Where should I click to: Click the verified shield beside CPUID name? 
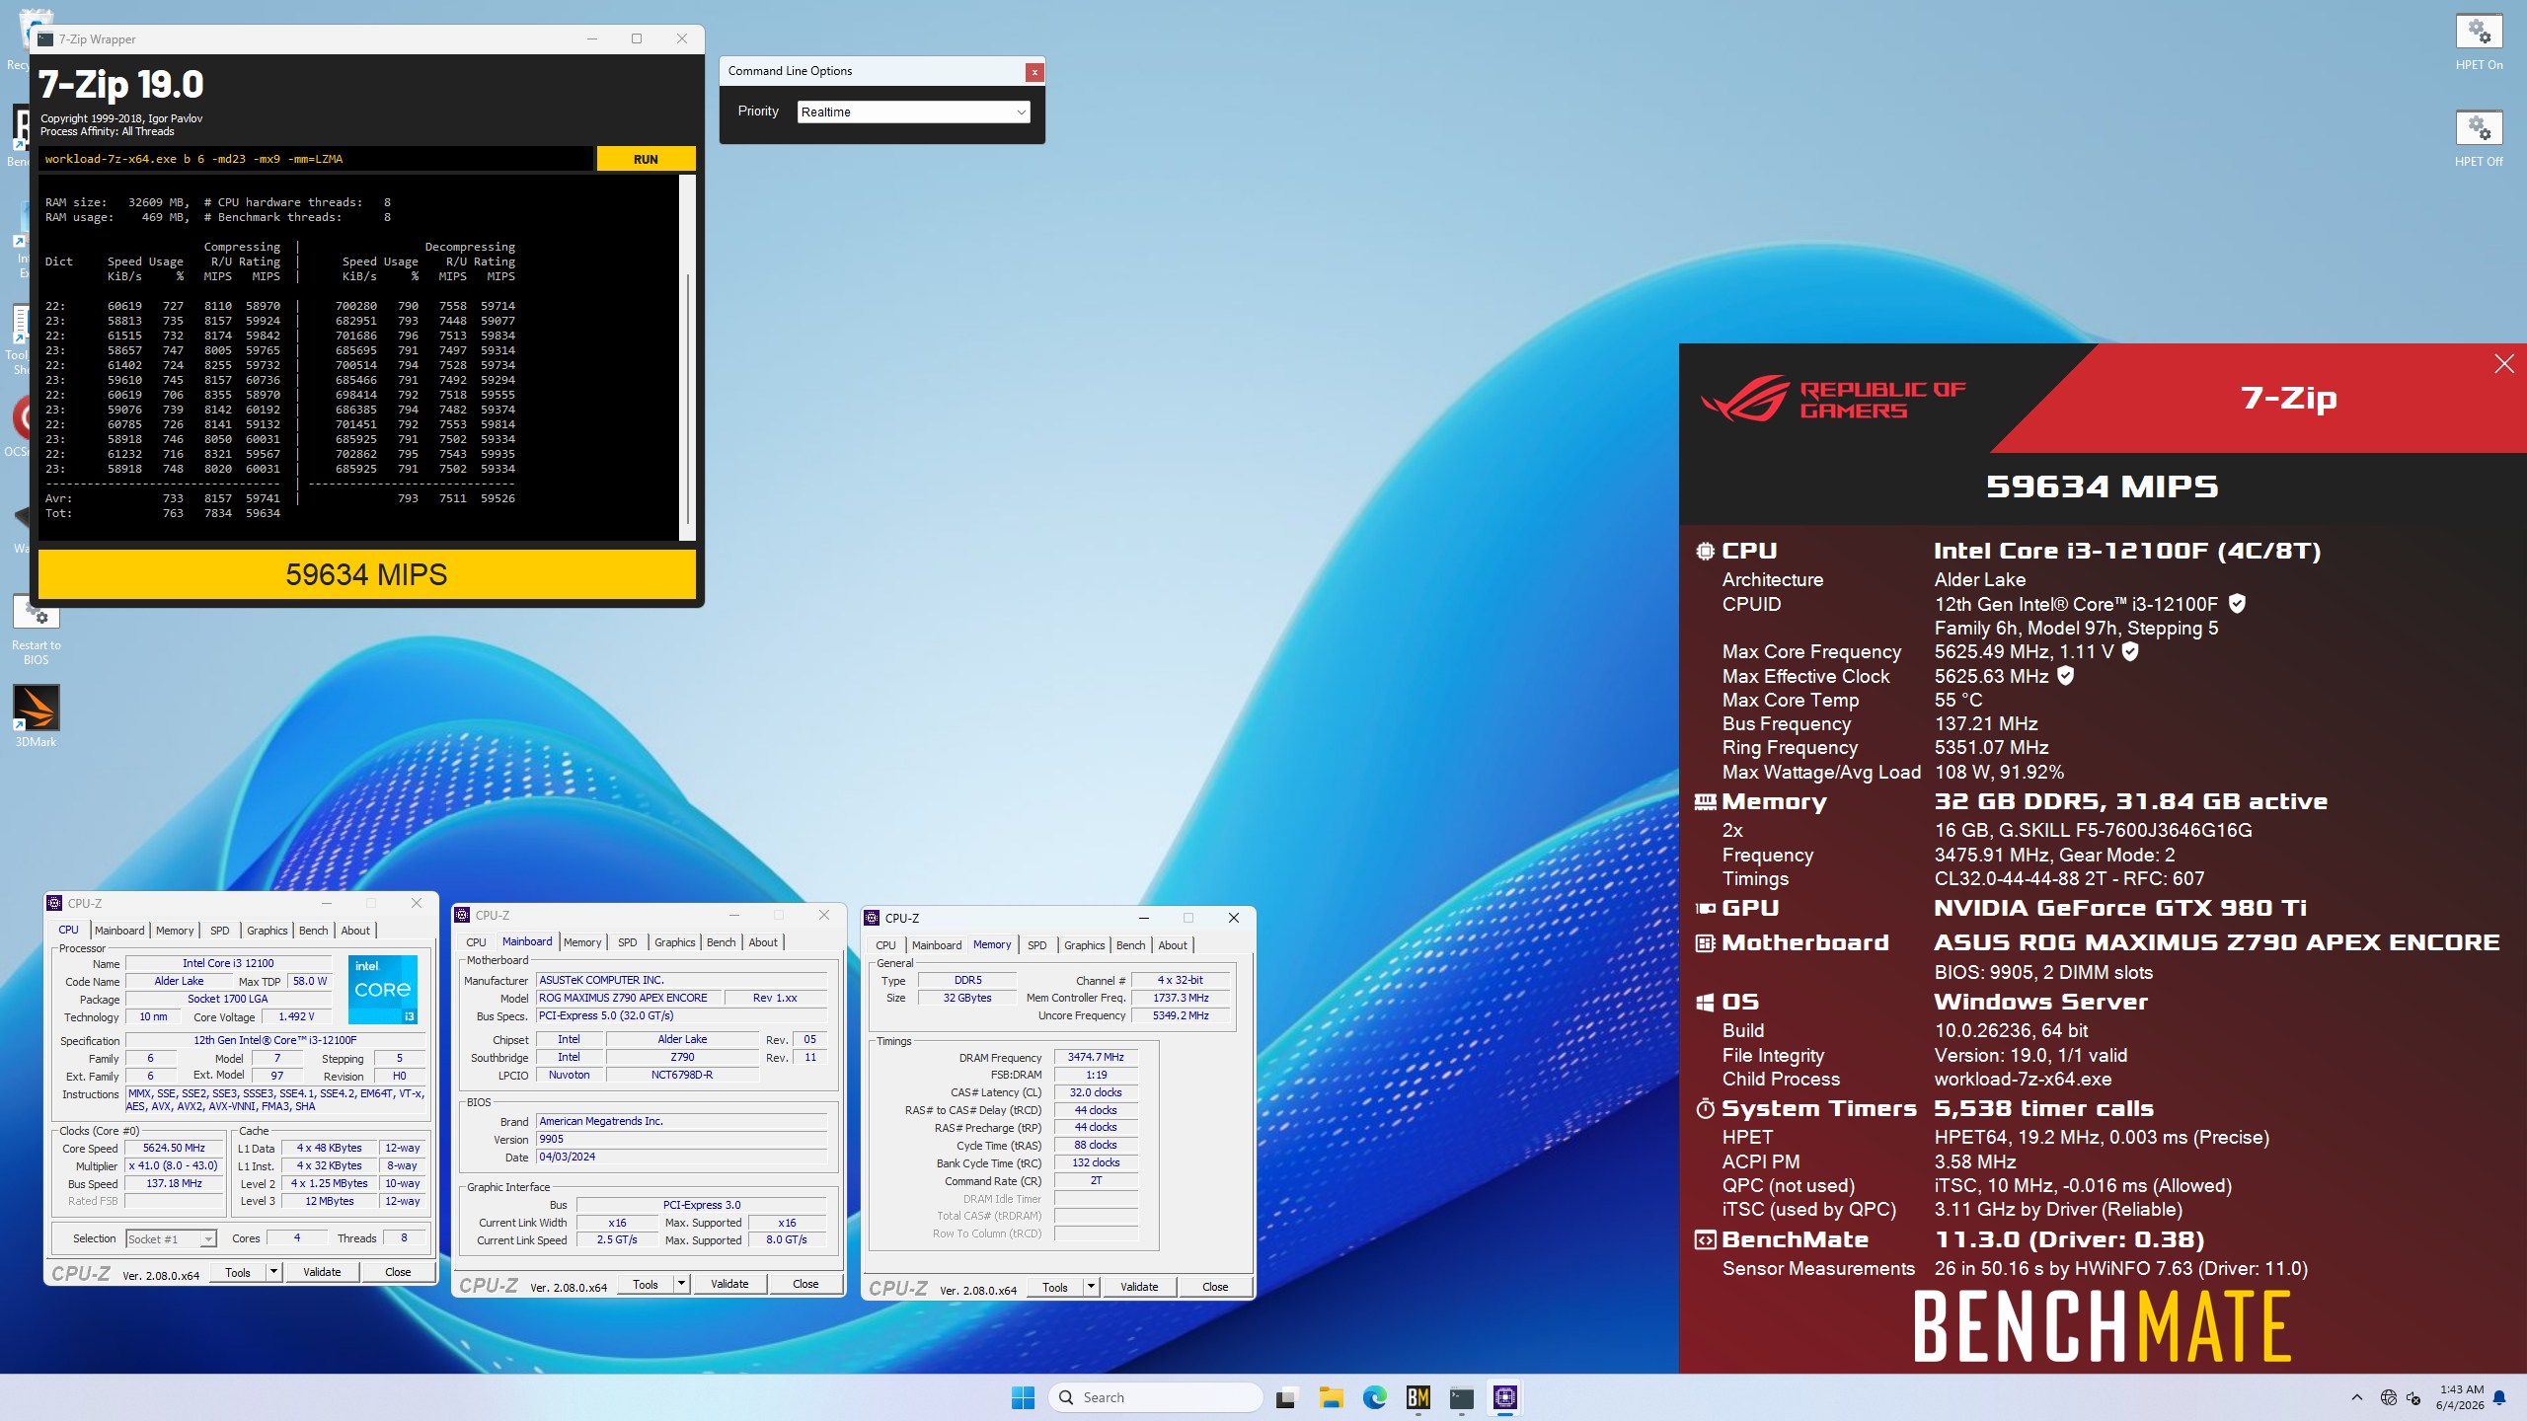point(2237,603)
